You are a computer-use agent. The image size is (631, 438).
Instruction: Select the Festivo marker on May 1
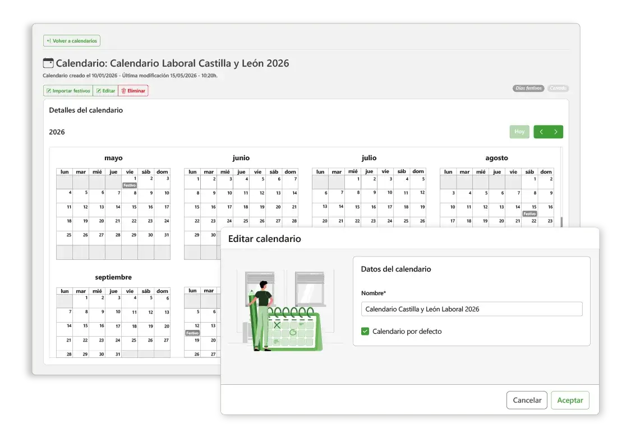130,185
